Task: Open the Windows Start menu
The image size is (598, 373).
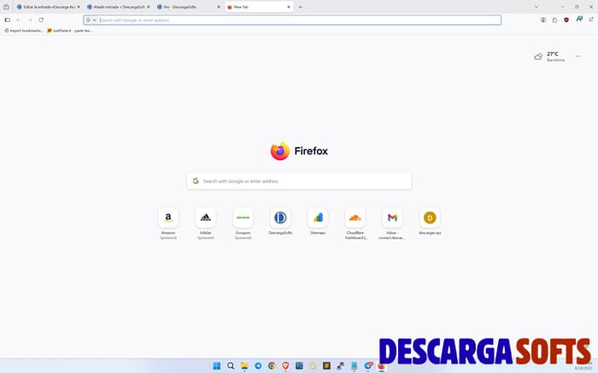Action: point(217,366)
